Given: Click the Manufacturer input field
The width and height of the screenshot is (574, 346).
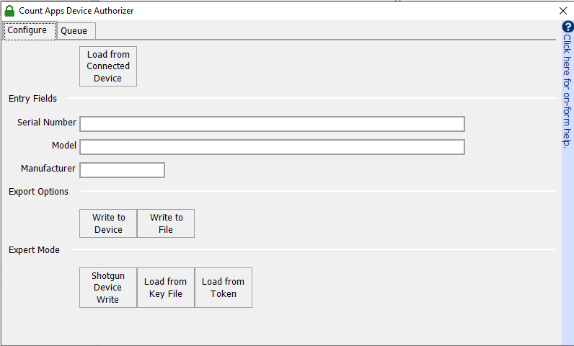Looking at the screenshot, I should 122,170.
